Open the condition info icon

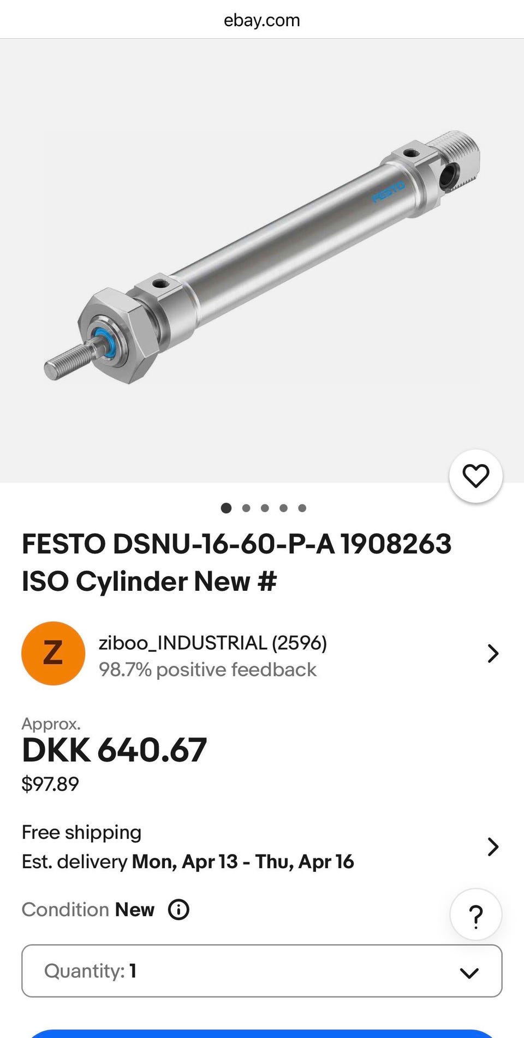point(178,910)
